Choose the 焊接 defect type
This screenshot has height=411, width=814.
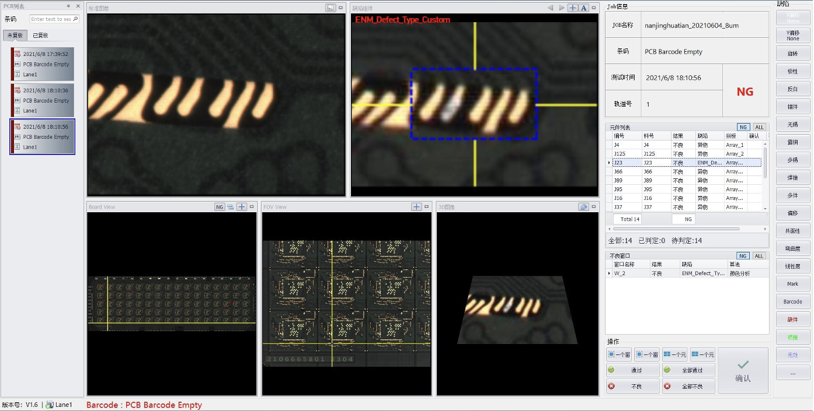792,178
